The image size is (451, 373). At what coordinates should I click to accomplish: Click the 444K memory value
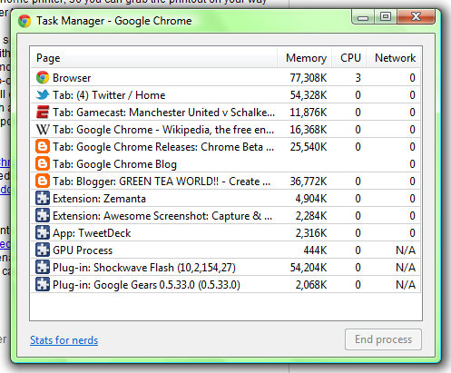[315, 250]
